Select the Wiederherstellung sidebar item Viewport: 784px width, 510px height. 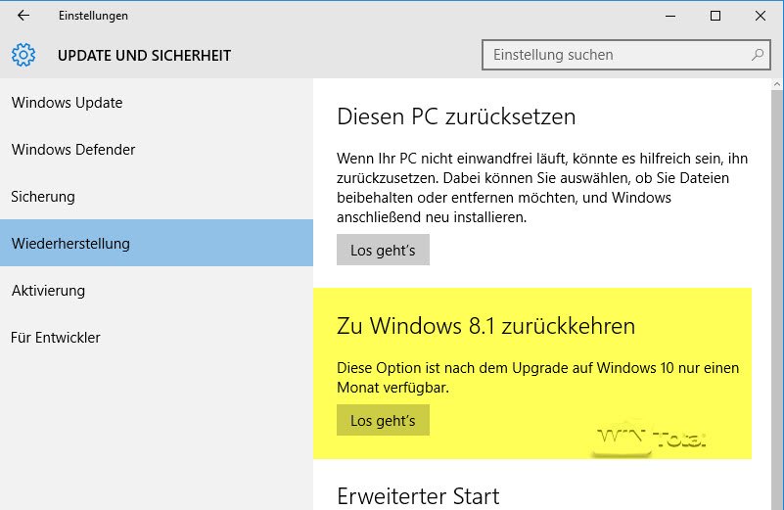pyautogui.click(x=70, y=244)
